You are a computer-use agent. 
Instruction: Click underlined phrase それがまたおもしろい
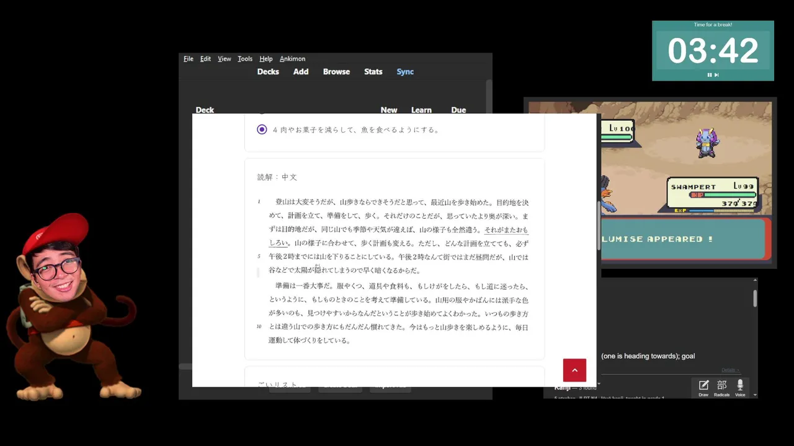(506, 230)
